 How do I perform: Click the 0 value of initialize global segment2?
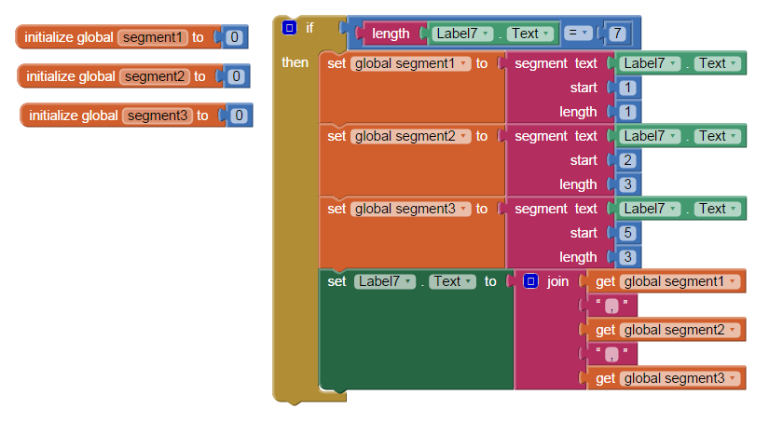pyautogui.click(x=237, y=76)
